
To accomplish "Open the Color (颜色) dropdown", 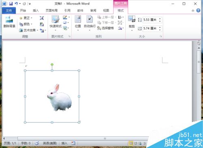I will click(26, 24).
